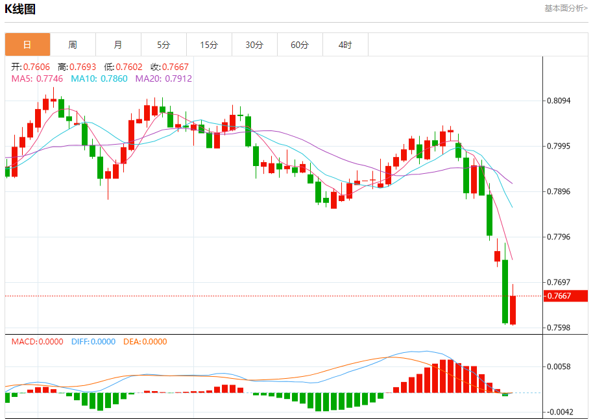Click the DEA value label
The image size is (593, 419).
coord(145,342)
